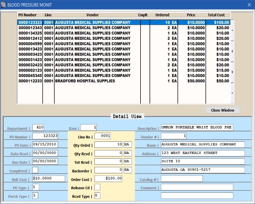Select PO row 0000012343

(x=124, y=28)
